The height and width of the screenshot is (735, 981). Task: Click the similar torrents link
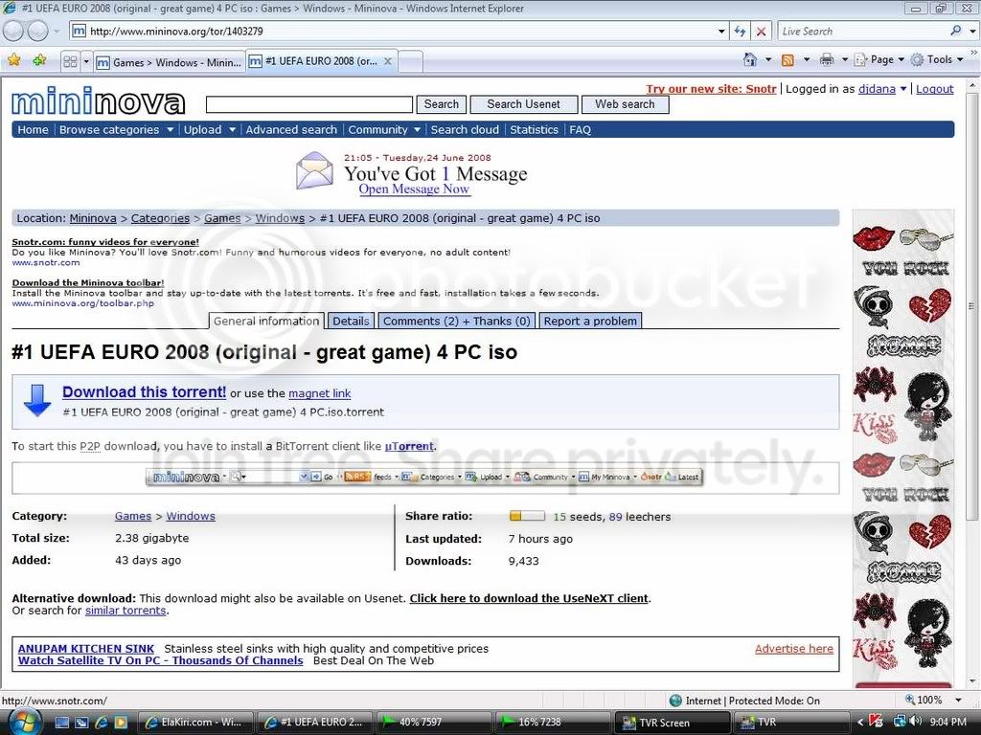(125, 611)
